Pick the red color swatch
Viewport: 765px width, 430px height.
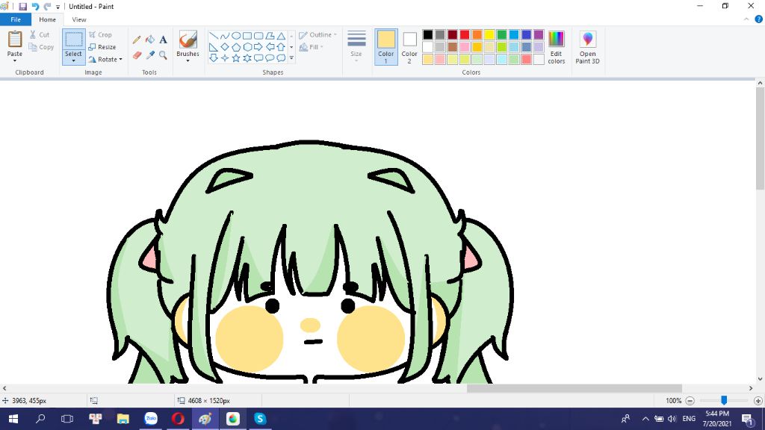click(465, 34)
